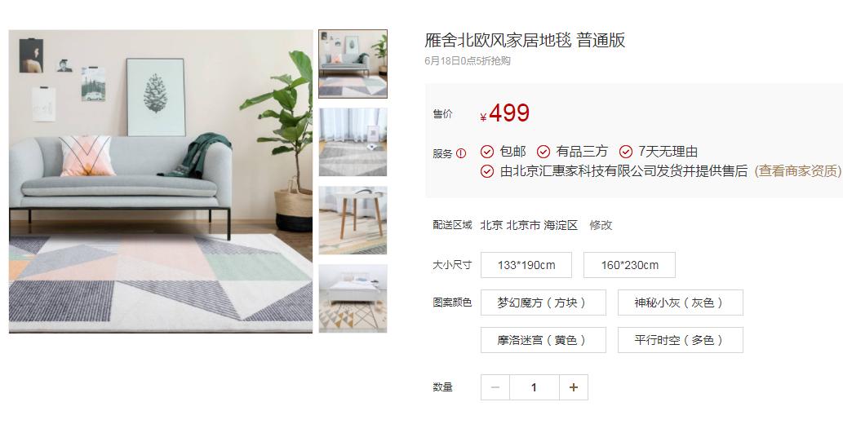The image size is (843, 424).
Task: Open 查看商家资质 merchant qualification link
Action: [798, 171]
